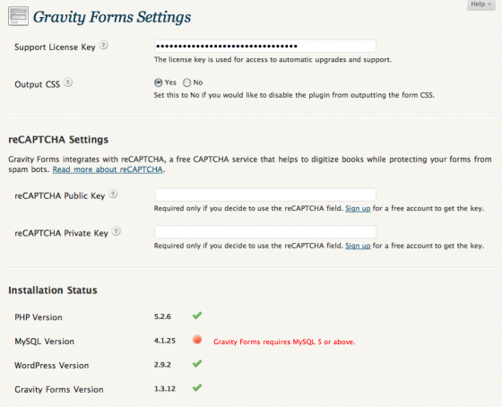Click the Support License Key label
The image size is (502, 407).
55,48
